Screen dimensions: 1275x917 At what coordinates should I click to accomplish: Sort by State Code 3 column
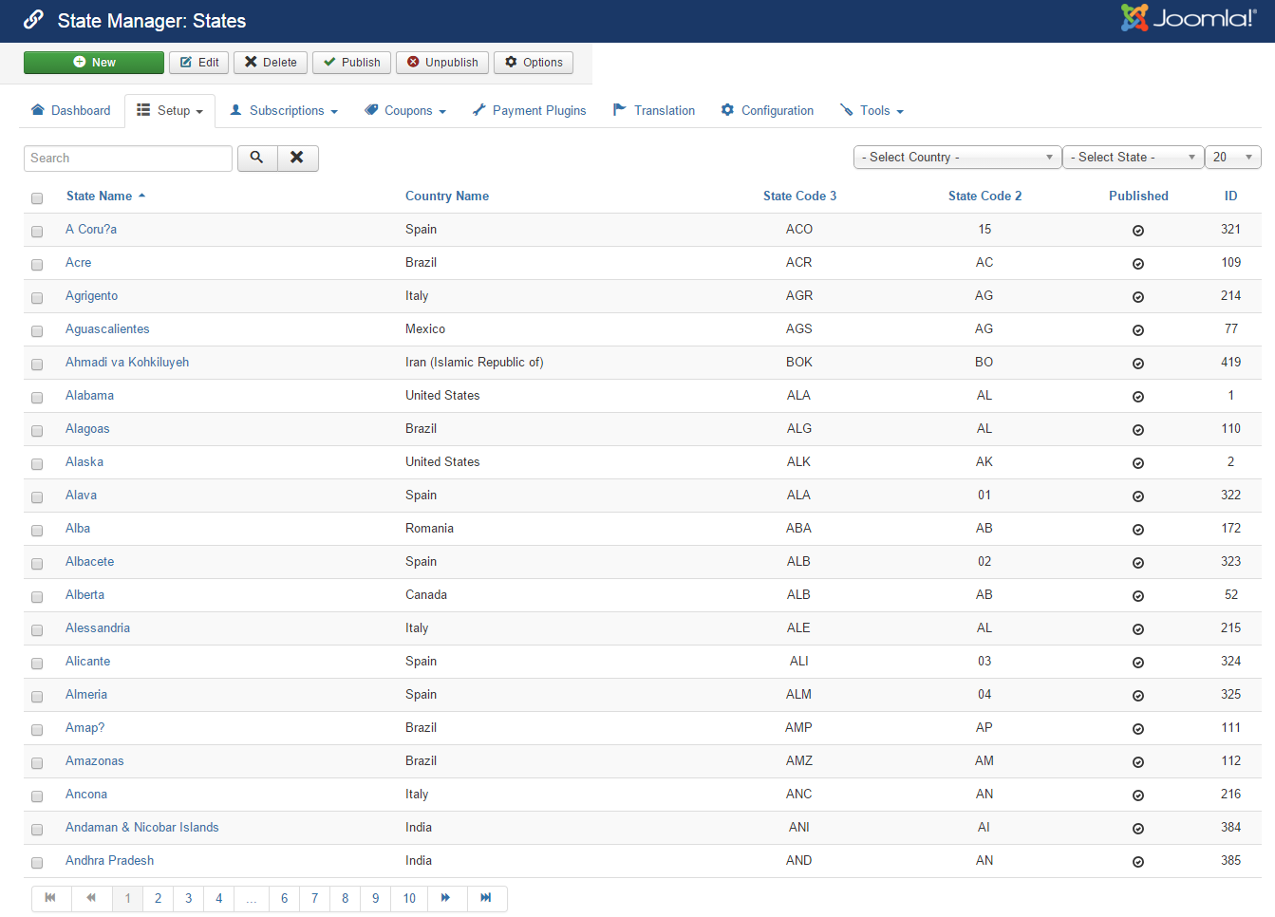tap(799, 196)
